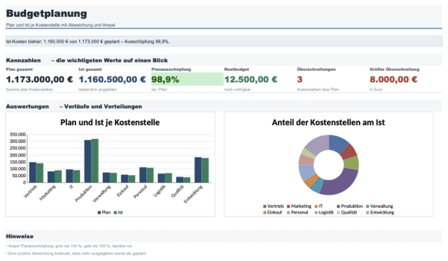
Task: Select the 'Ampel Planausschöpfung' note line
Action: click(69, 246)
